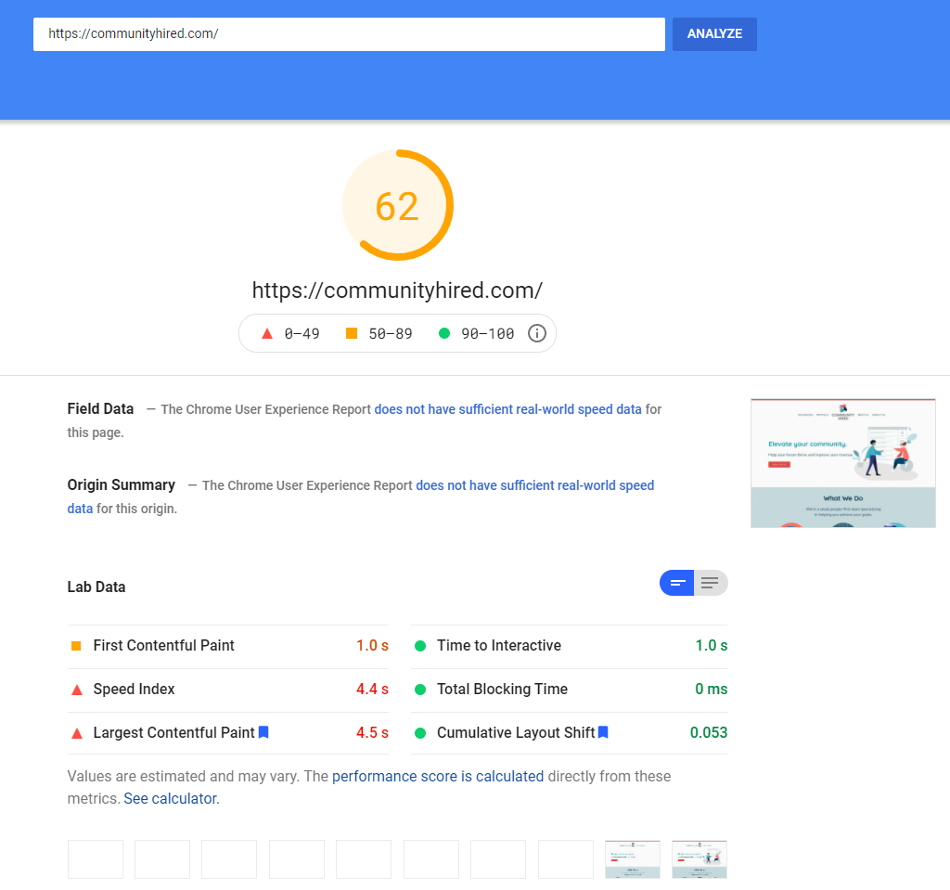Click the green circle 90–100 legend icon

coord(444,333)
